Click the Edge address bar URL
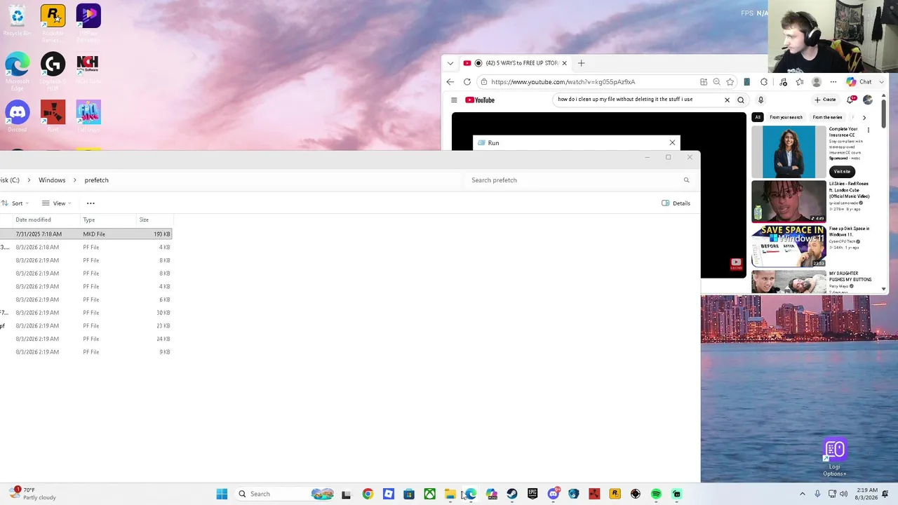Image resolution: width=898 pixels, height=505 pixels. coord(563,82)
